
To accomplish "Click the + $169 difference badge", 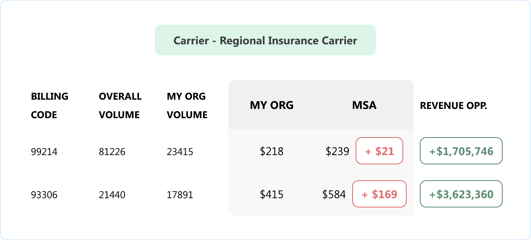I will 379,194.
